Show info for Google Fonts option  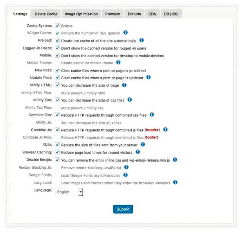click(x=125, y=175)
